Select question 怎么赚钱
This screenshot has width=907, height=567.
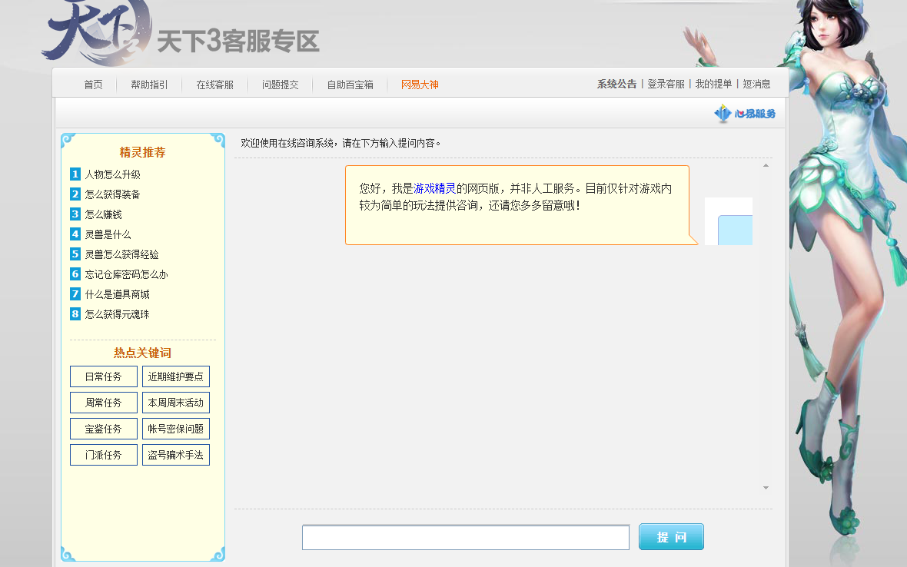click(x=104, y=214)
